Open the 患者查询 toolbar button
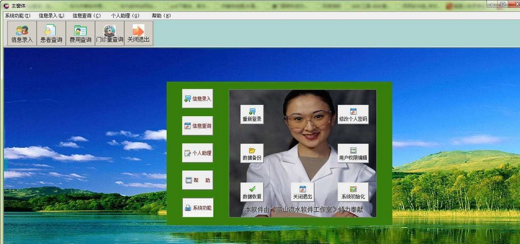Image resolution: width=520 pixels, height=244 pixels. click(51, 33)
